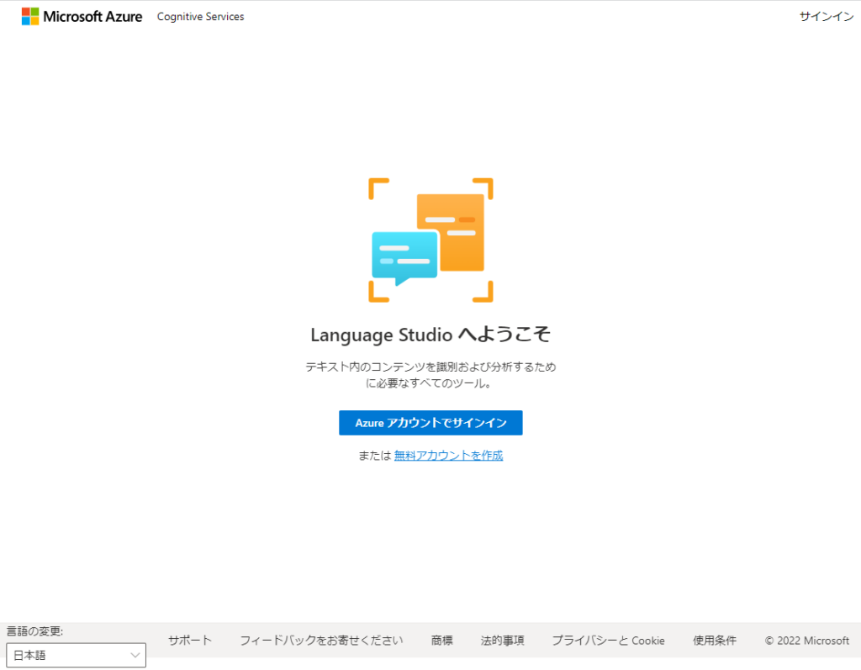Open the 商標 footer link
Screen dimensions: 861x670
tap(441, 640)
